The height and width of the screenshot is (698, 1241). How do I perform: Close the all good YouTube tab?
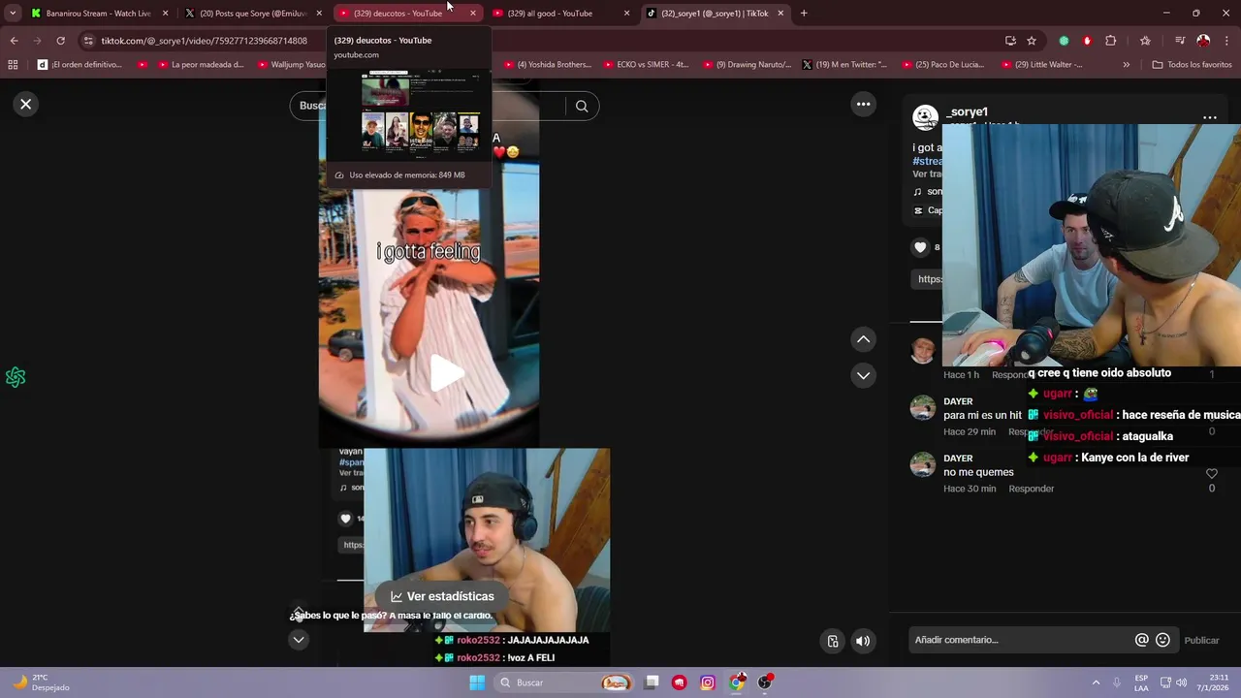coord(626,14)
